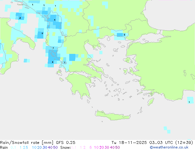
Task: Click the 5 value in Rain legend
Action: 27,148
